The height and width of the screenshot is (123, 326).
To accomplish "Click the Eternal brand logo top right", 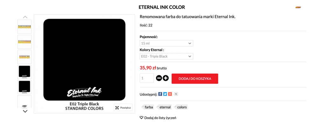I will click(x=298, y=8).
